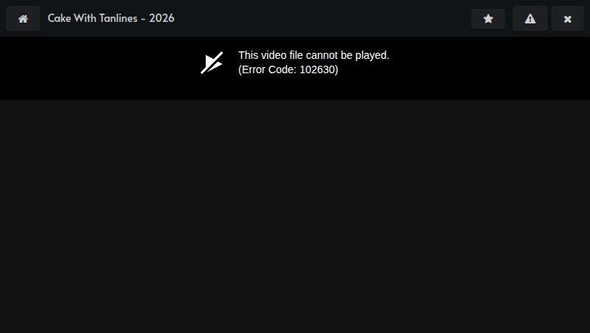
Task: Click the black video area left of error icon
Action: [98, 68]
